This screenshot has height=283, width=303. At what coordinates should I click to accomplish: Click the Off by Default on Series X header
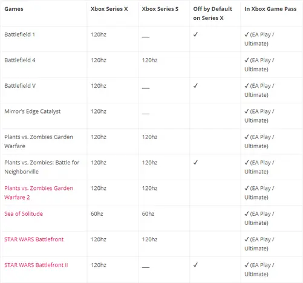point(213,13)
